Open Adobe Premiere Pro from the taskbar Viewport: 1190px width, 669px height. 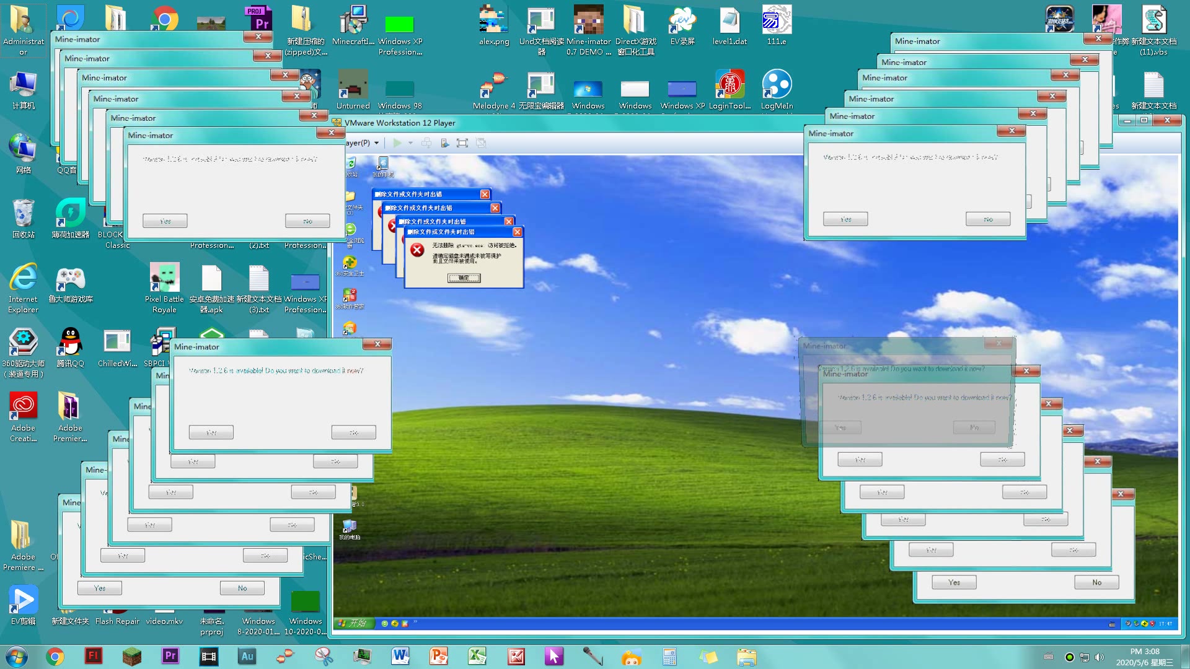[170, 656]
